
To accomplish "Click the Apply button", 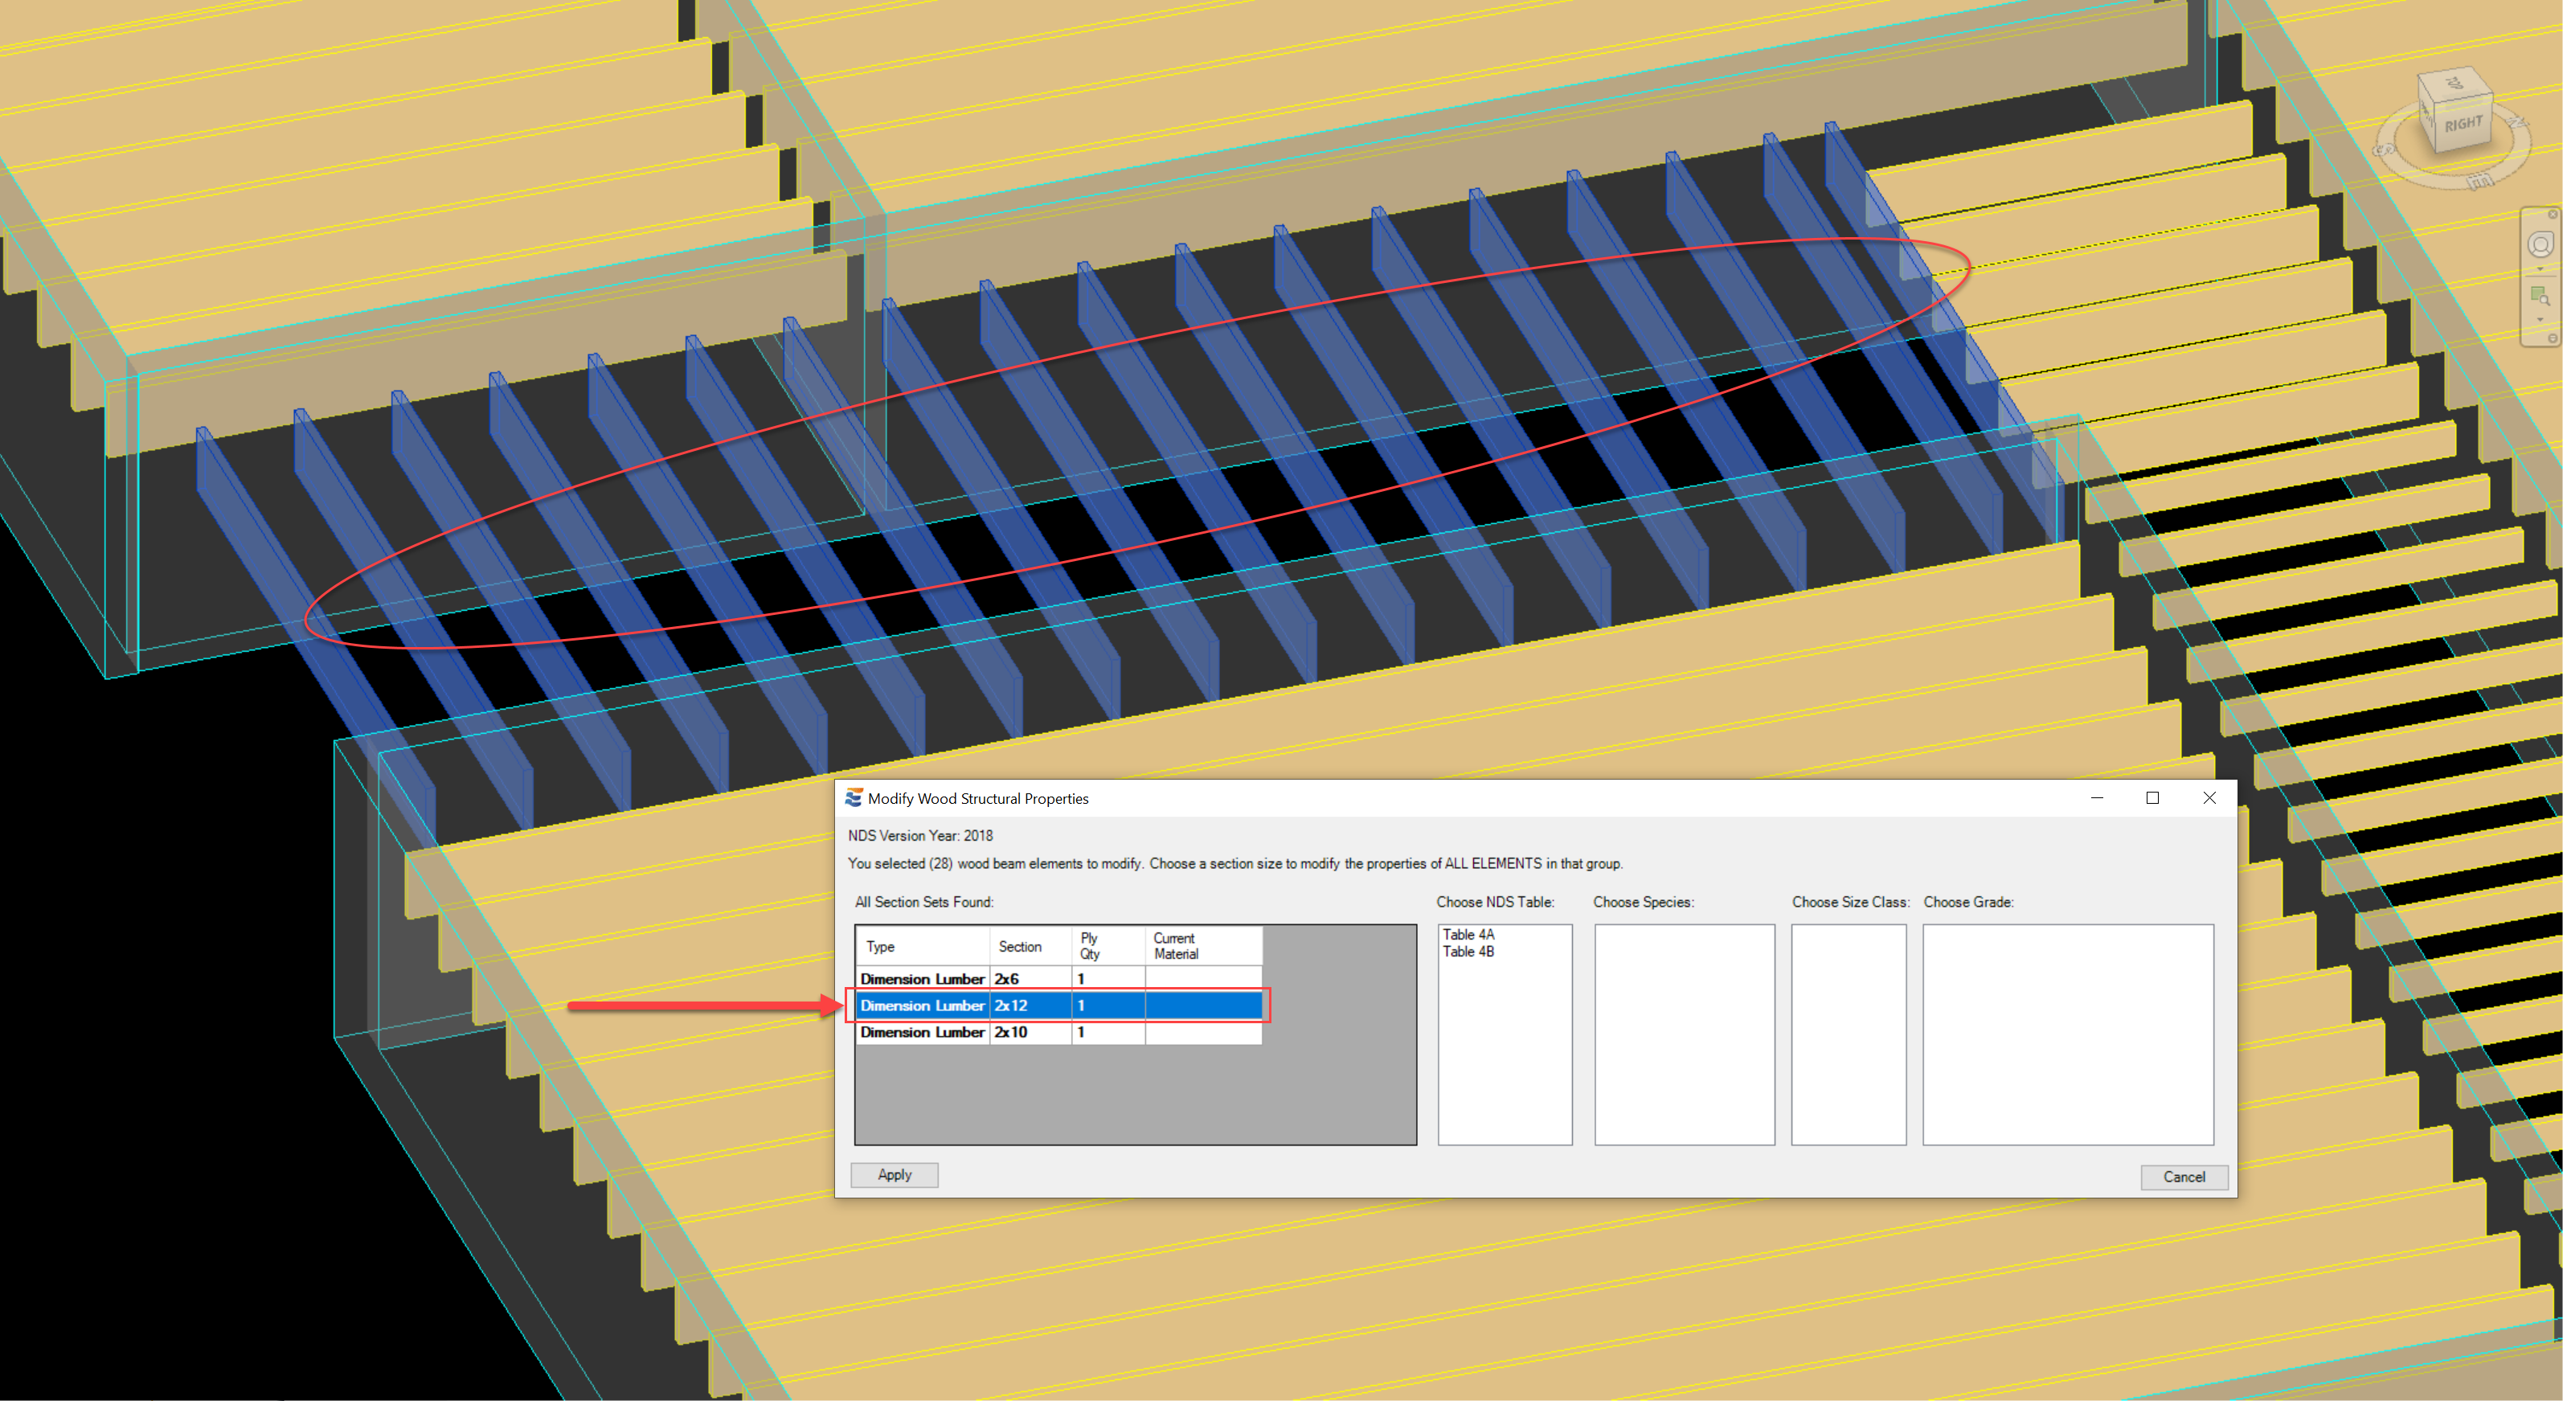I will (x=895, y=1175).
